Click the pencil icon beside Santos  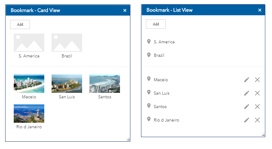pyautogui.click(x=247, y=107)
